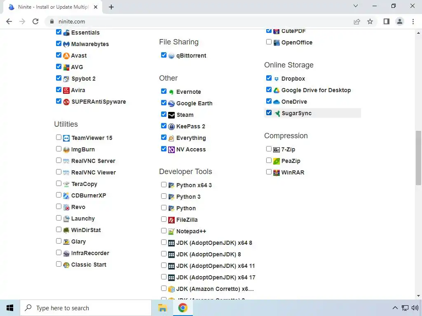Click the Evernote elephant icon

[171, 92]
